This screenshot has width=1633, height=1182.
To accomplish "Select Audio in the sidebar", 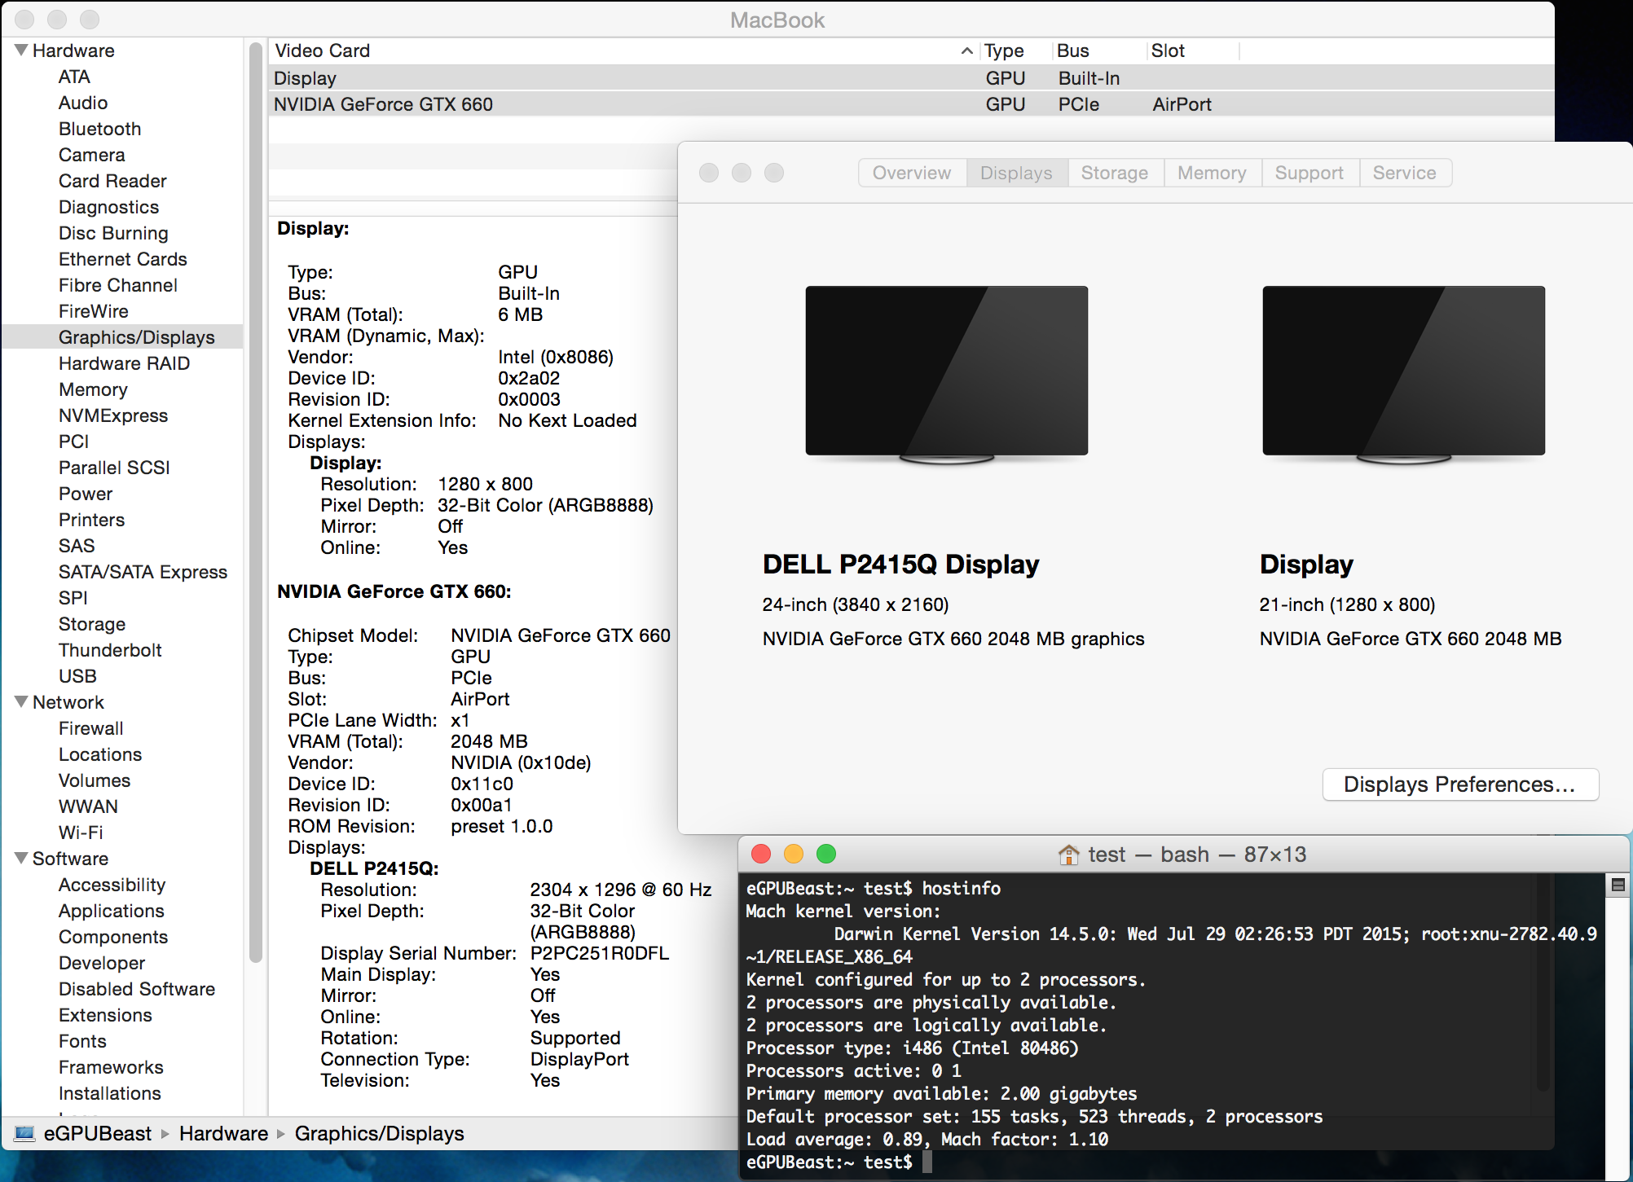I will [83, 103].
